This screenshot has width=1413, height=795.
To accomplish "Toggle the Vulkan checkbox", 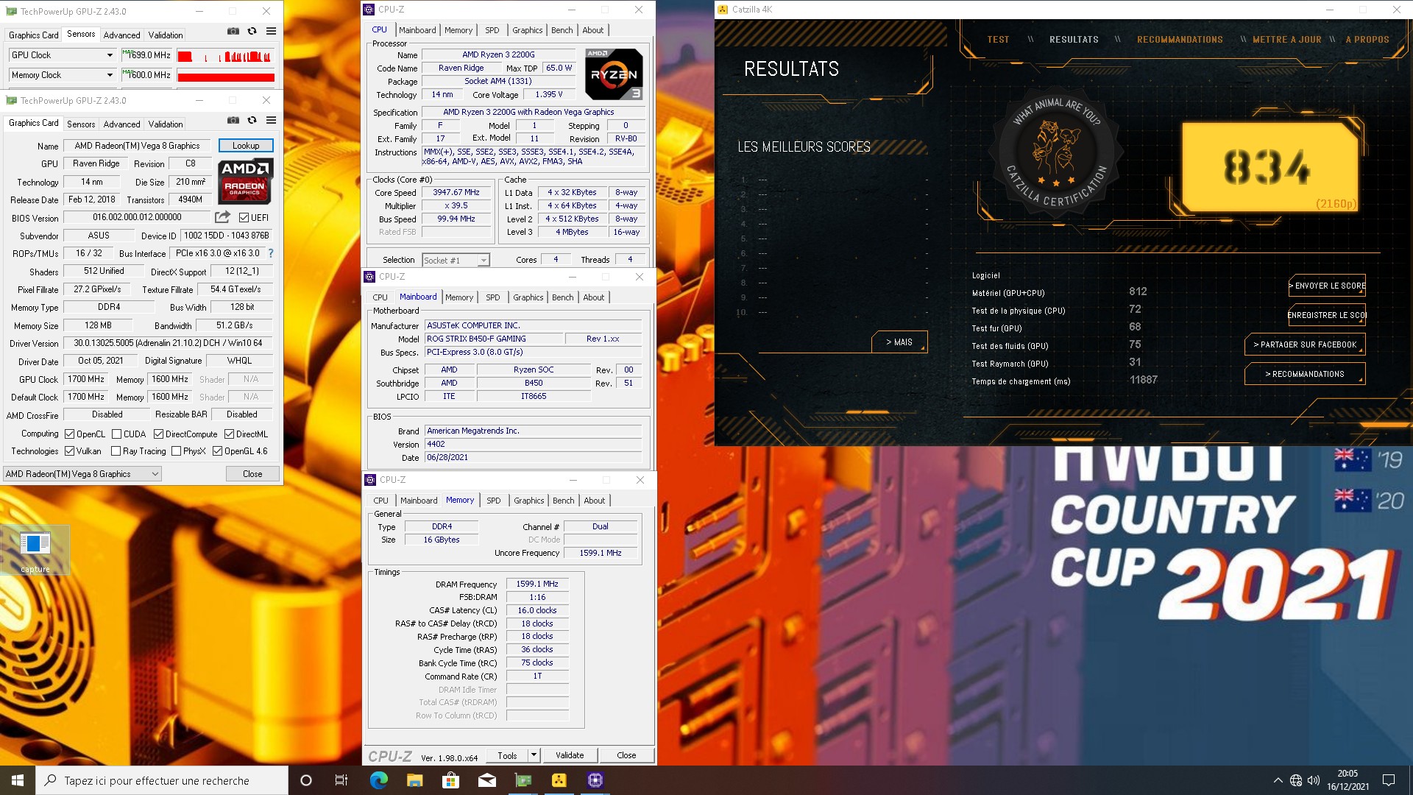I will pos(69,451).
